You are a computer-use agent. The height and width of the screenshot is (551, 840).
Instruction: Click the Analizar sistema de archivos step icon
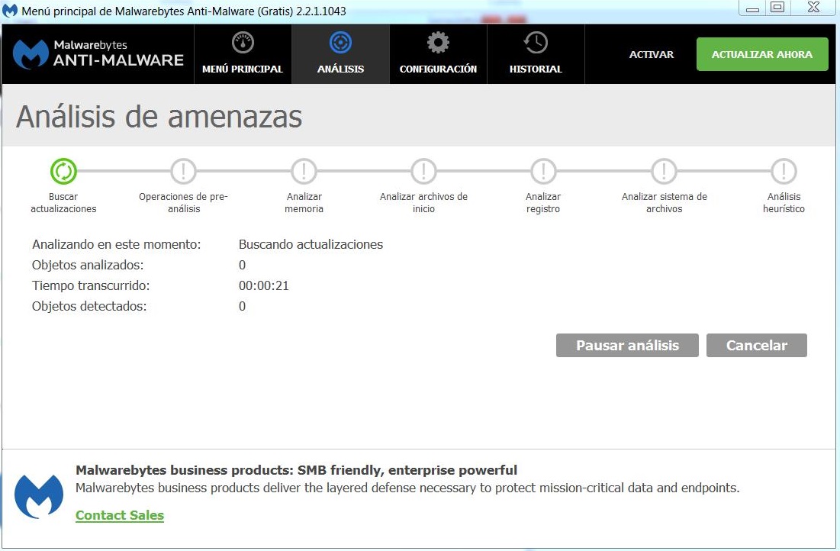pos(664,172)
